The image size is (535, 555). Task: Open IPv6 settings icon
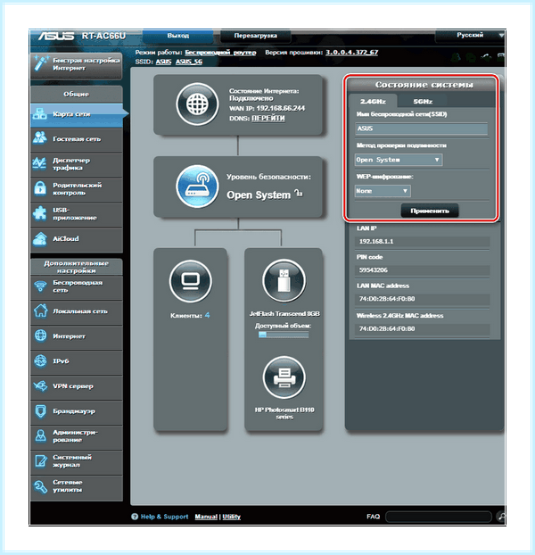40,361
